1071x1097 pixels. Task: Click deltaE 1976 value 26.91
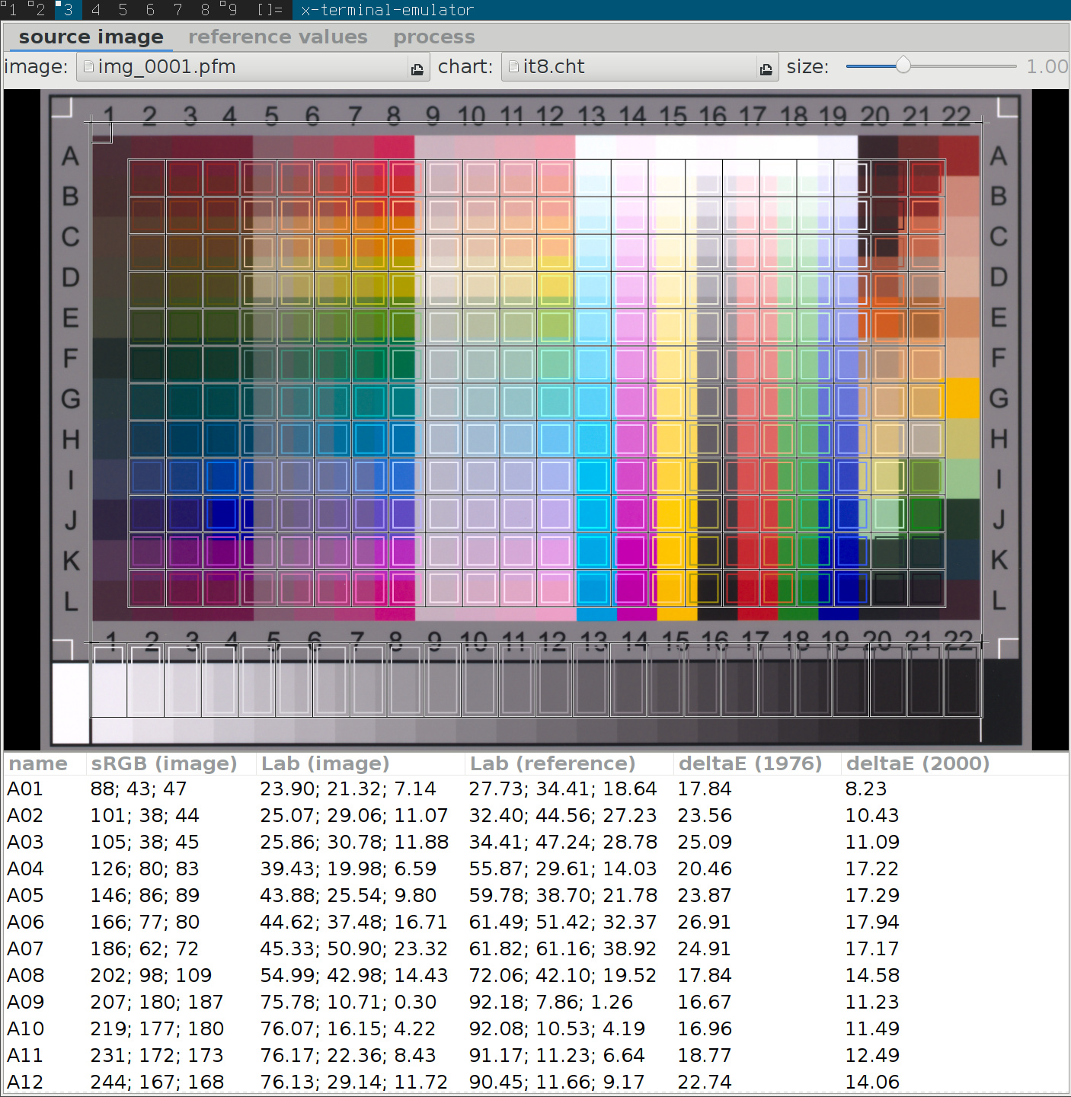[704, 923]
